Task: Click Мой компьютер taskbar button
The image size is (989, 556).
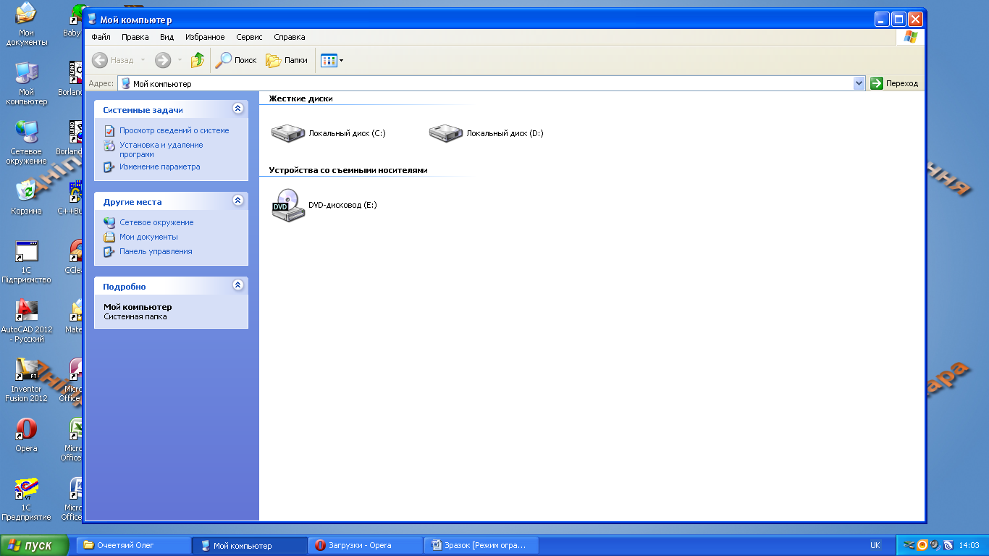Action: (250, 545)
